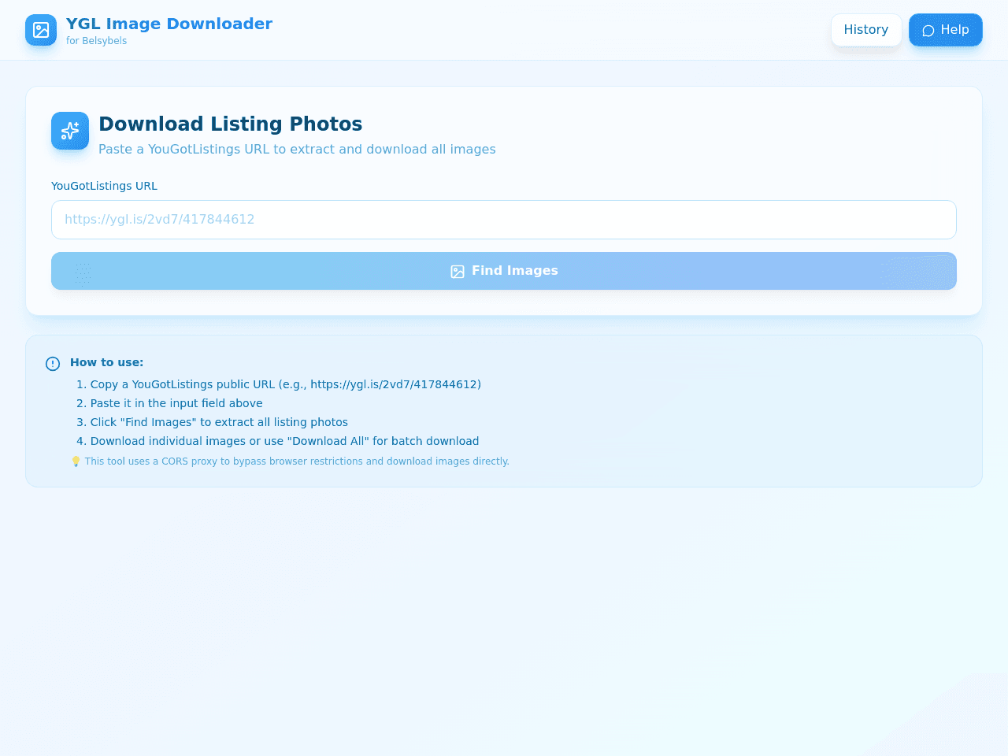Open the Help dialog

tap(946, 30)
